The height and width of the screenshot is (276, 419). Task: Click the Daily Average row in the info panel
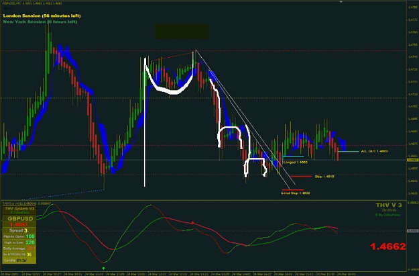(x=19, y=248)
